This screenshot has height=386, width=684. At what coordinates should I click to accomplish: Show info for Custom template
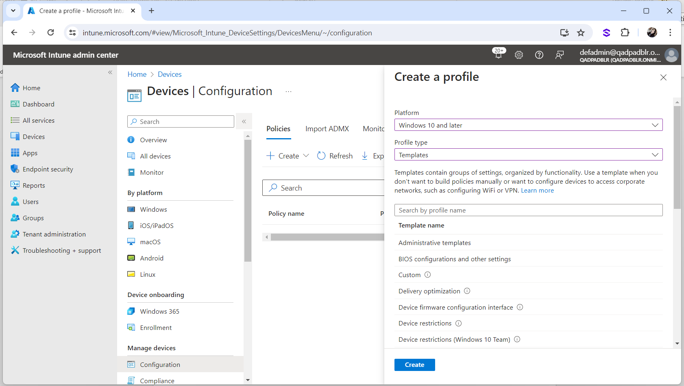point(427,275)
